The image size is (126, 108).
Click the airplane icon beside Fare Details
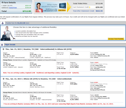pyautogui.click(x=3, y=2)
